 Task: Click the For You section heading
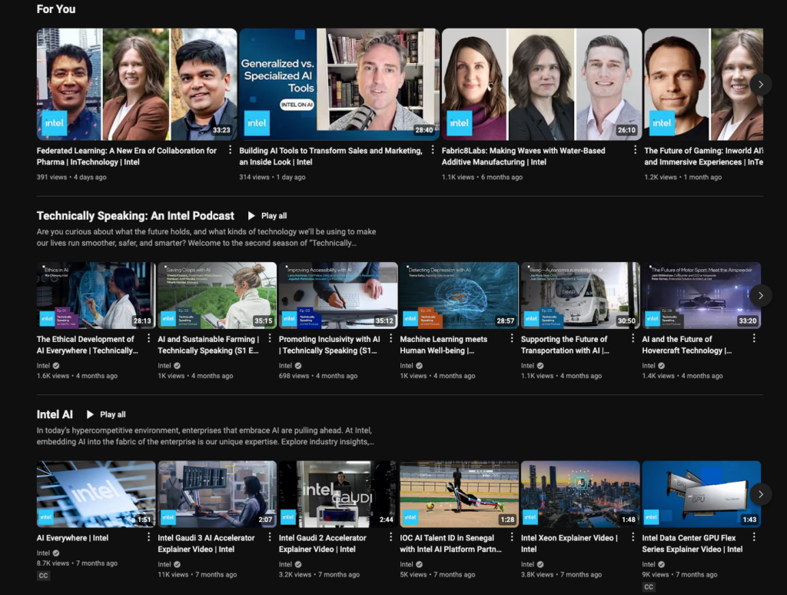(x=56, y=9)
